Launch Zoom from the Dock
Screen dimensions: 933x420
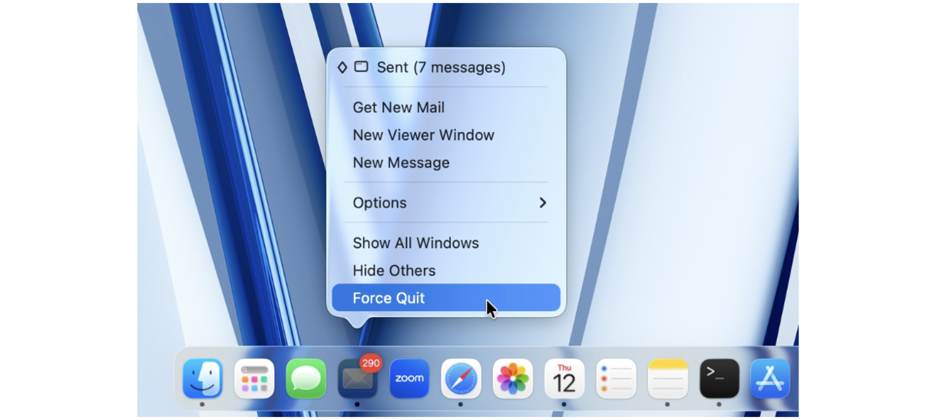409,379
